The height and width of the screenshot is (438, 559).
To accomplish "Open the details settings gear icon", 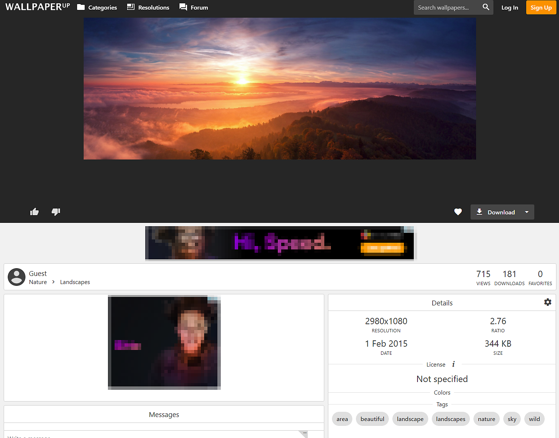I will pyautogui.click(x=548, y=302).
